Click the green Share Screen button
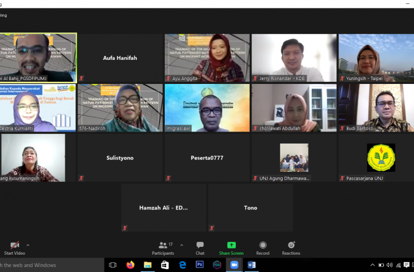 click(x=231, y=247)
